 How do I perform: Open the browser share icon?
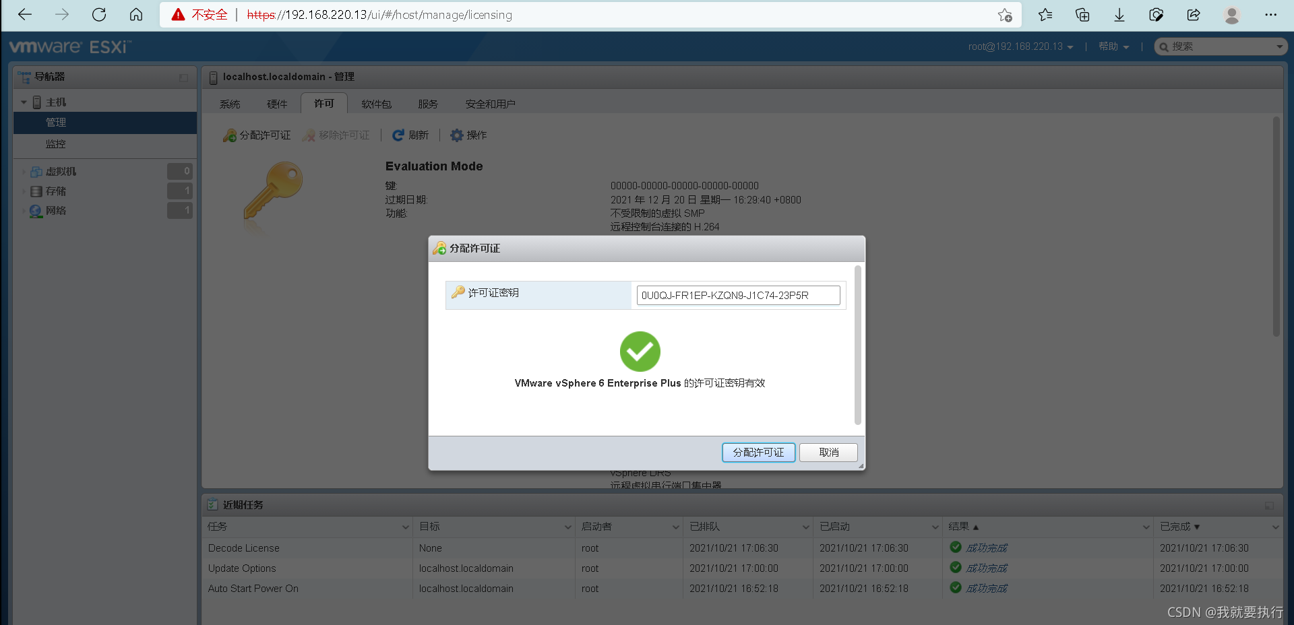[x=1194, y=15]
